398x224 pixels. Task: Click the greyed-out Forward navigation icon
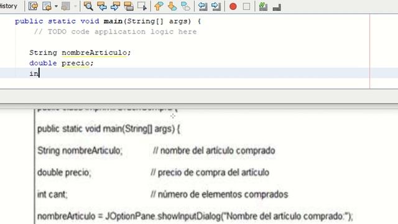tap(65, 6)
